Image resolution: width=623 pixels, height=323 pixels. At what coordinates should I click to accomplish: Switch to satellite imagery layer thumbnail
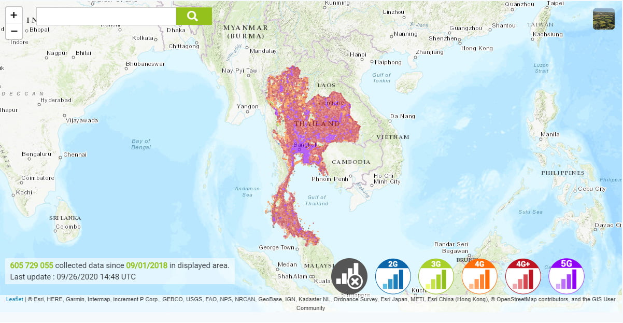(604, 19)
